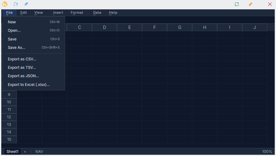Close the window with the red X

click(x=270, y=4)
